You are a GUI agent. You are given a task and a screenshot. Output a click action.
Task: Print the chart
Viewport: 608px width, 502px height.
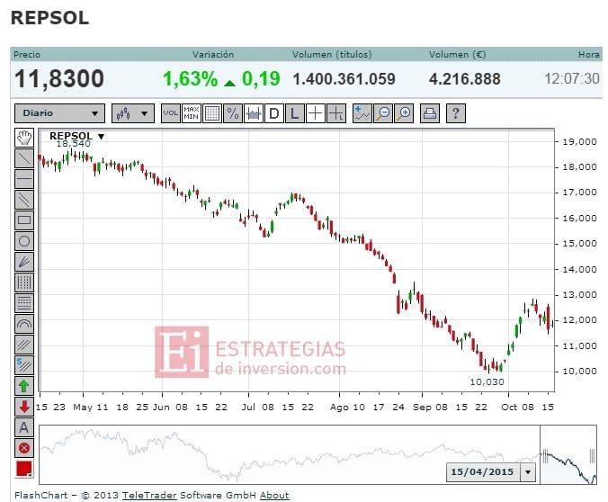[430, 113]
